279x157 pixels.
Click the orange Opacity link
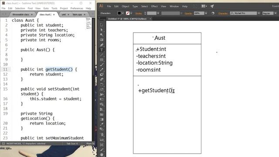click(188, 14)
